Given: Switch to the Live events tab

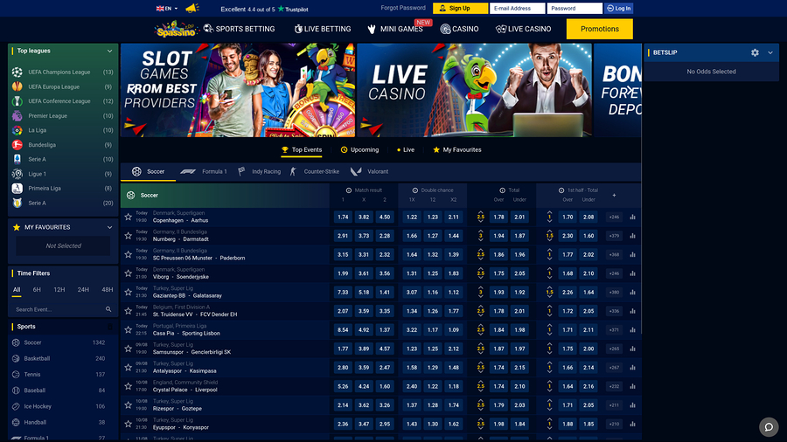Looking at the screenshot, I should 406,150.
